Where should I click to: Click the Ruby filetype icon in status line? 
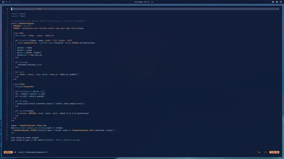[x=15, y=152]
